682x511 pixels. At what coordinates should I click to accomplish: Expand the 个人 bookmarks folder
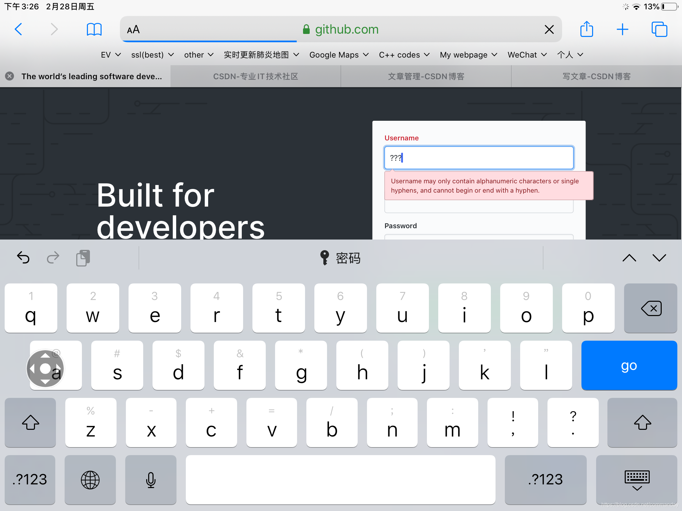click(x=570, y=55)
